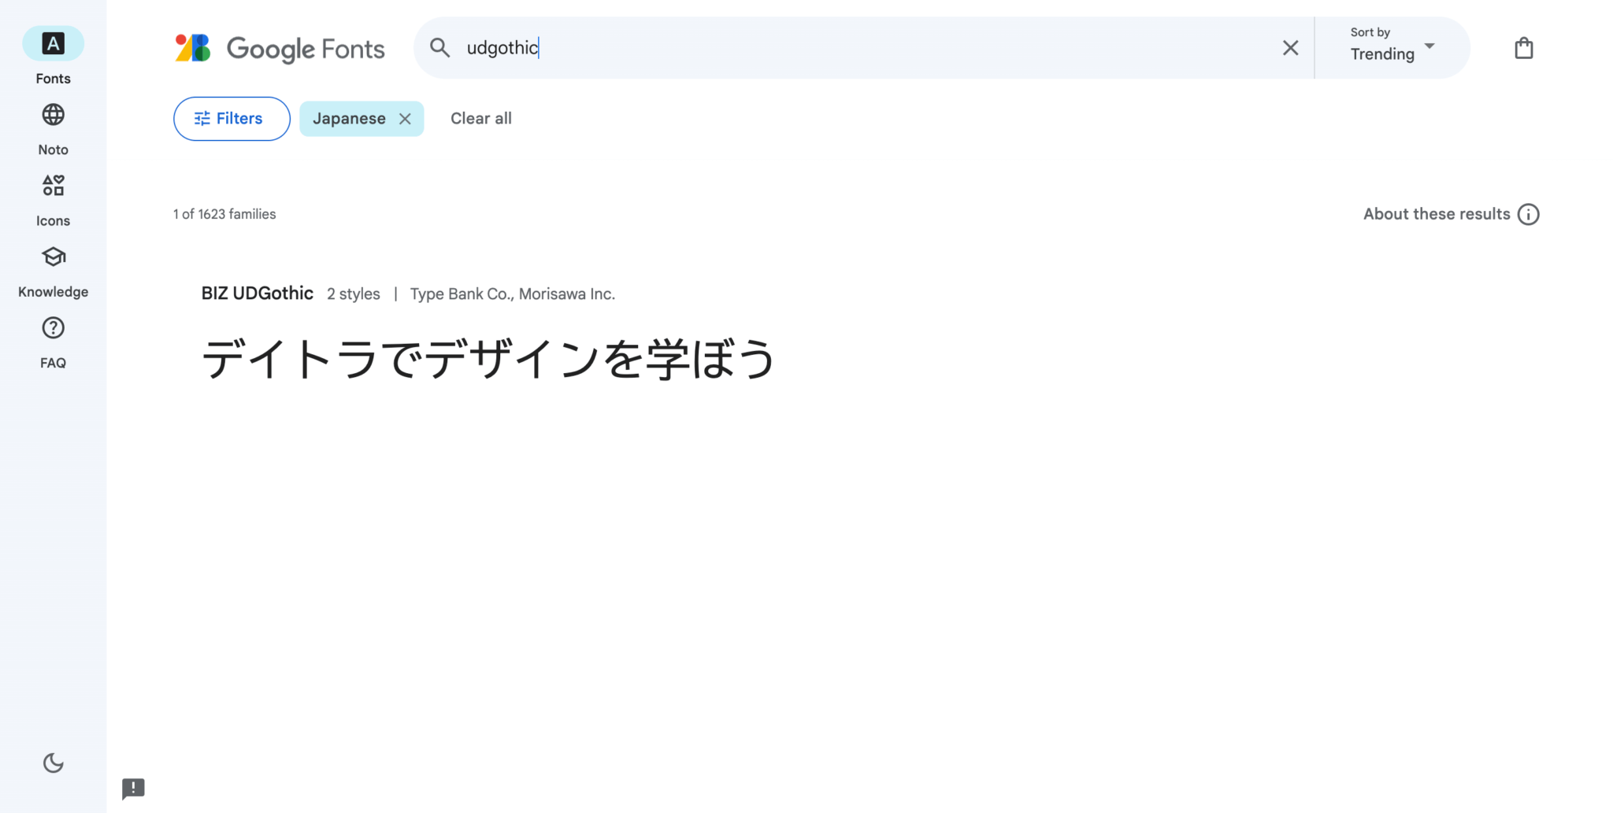Open the Fonts section in sidebar

click(53, 44)
